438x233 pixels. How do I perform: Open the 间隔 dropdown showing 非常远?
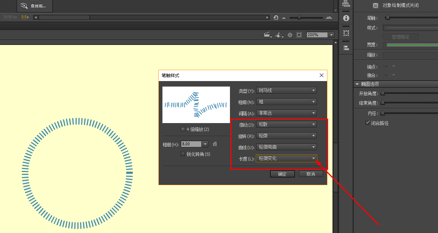pyautogui.click(x=286, y=113)
